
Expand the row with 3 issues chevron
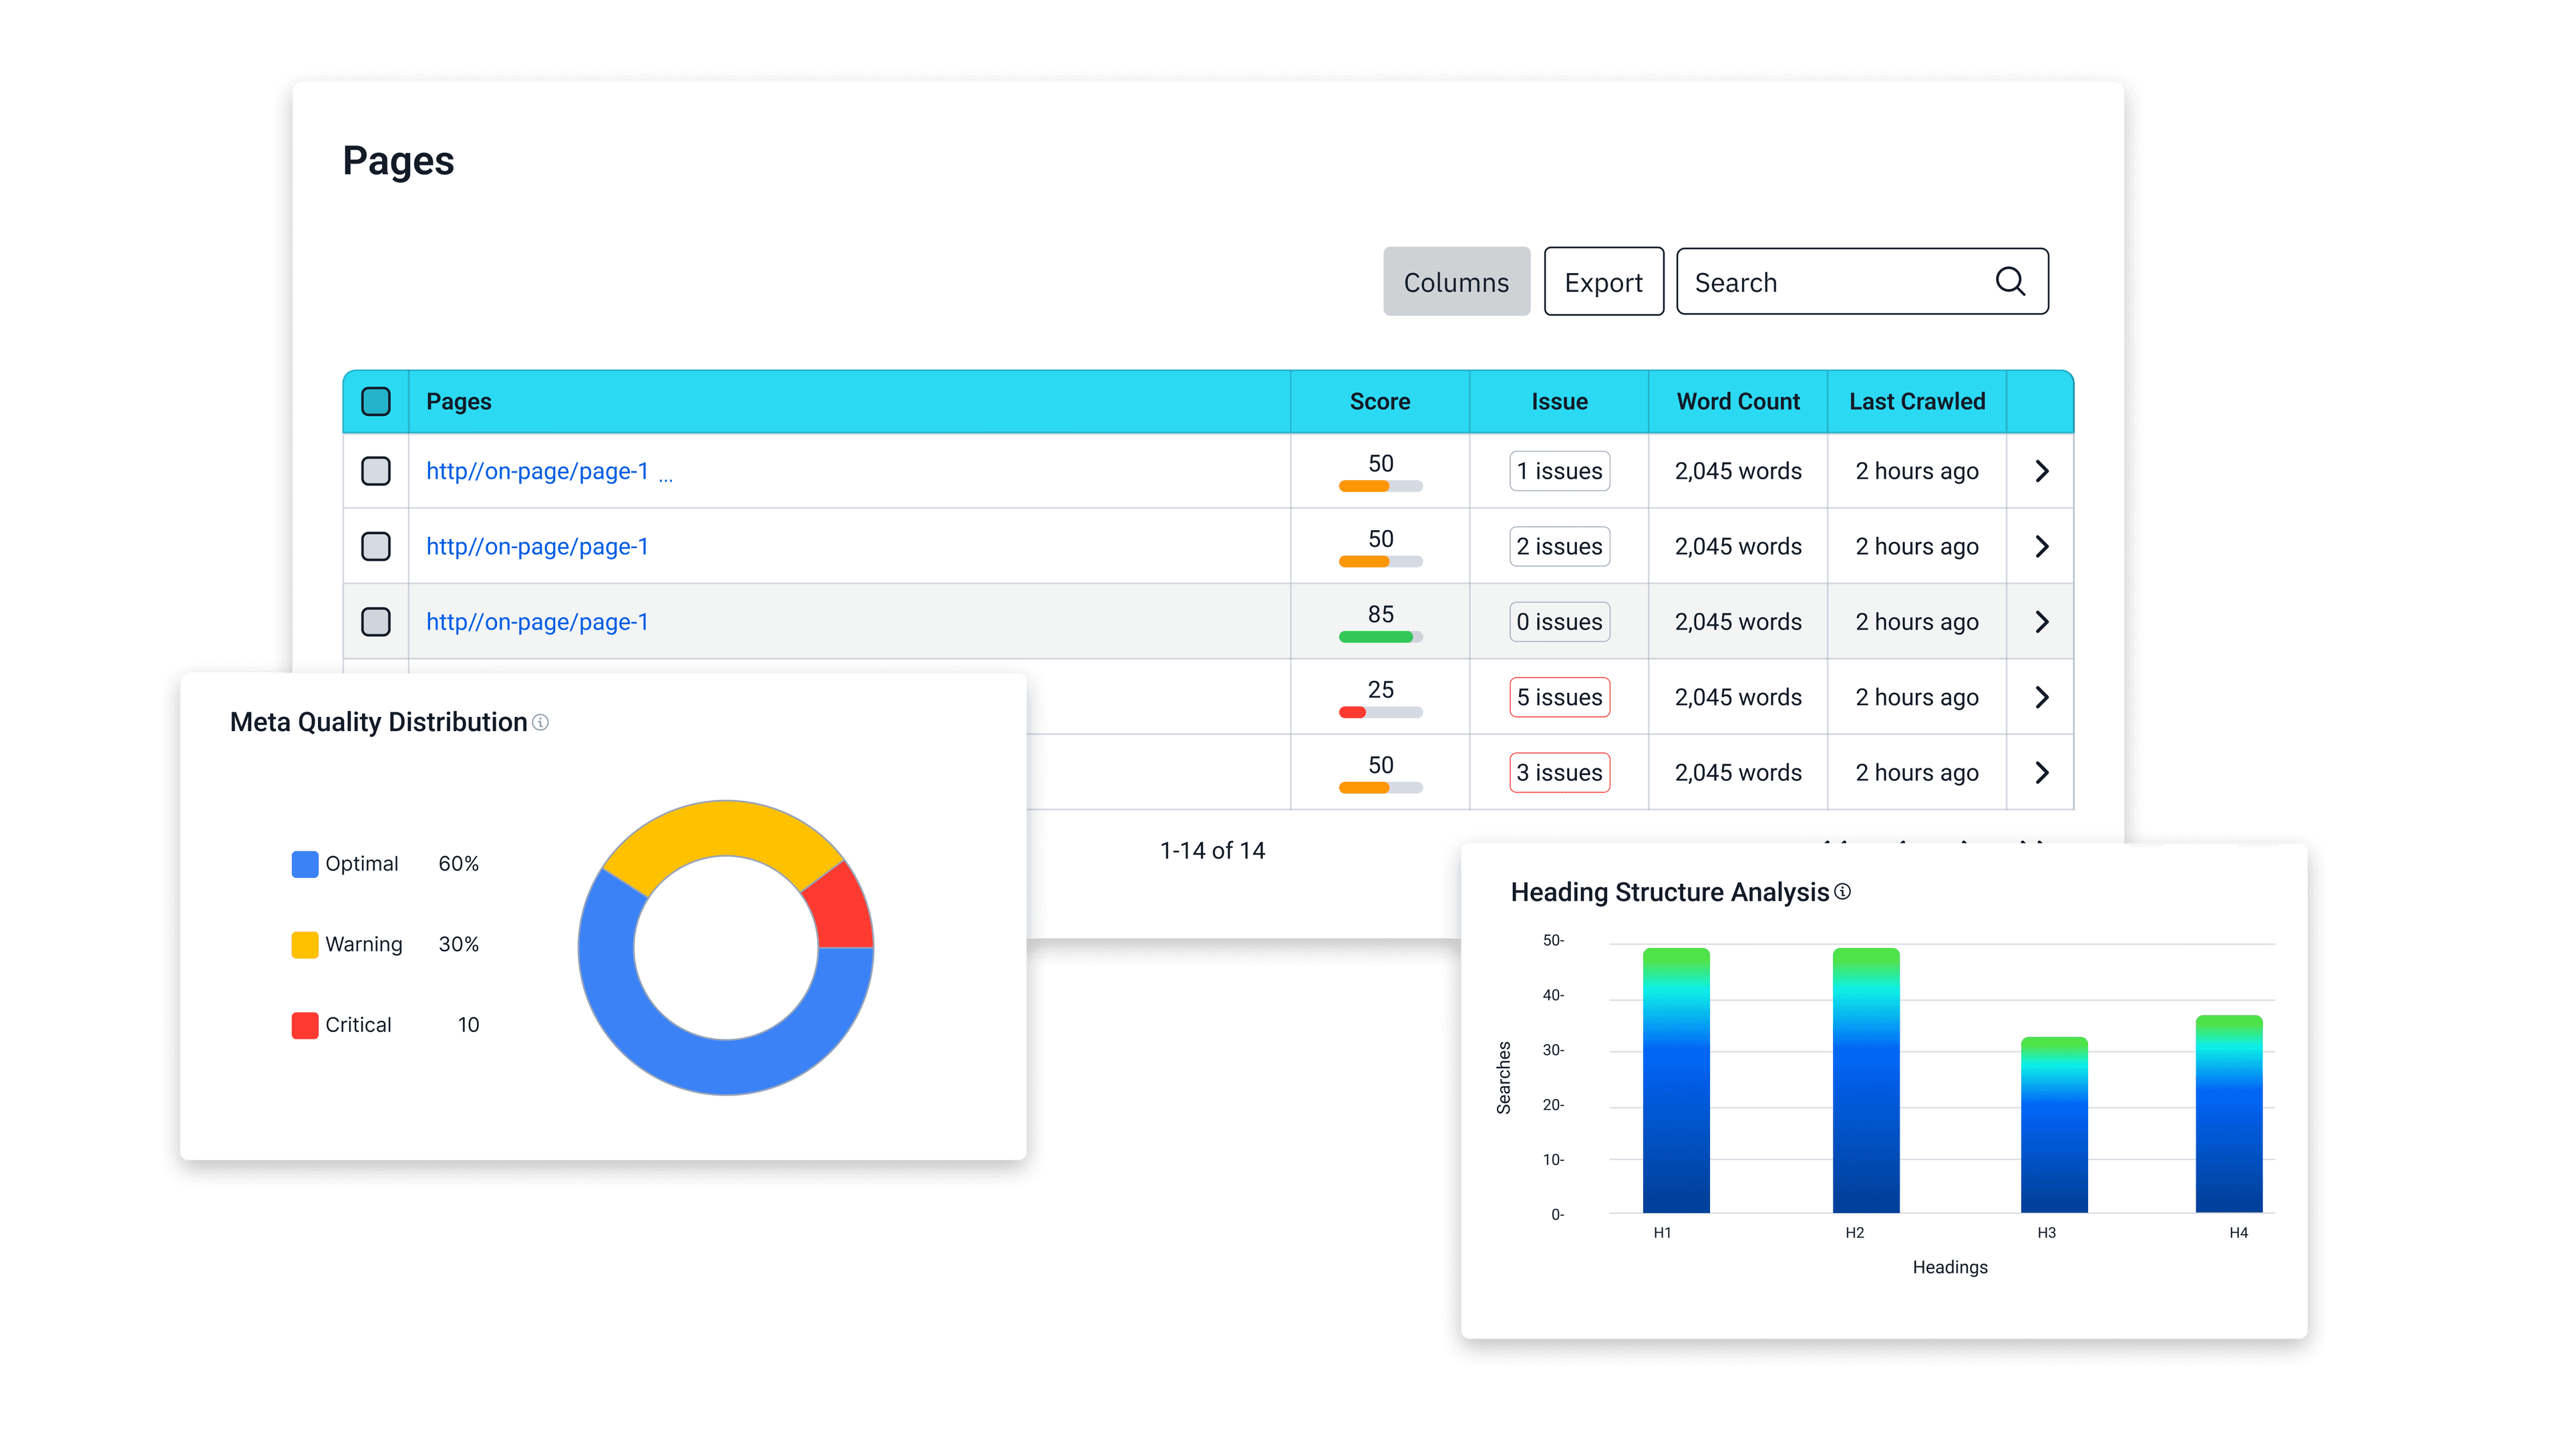tap(2042, 773)
